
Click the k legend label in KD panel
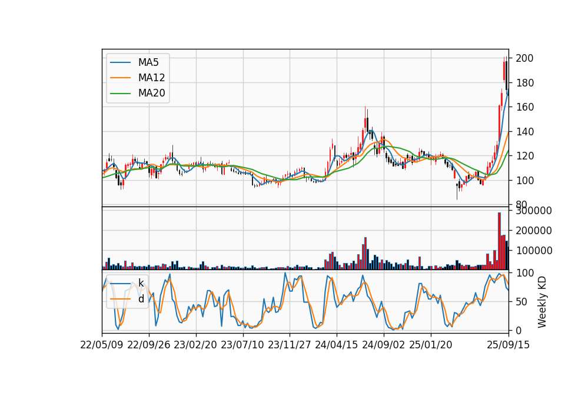[x=141, y=283]
